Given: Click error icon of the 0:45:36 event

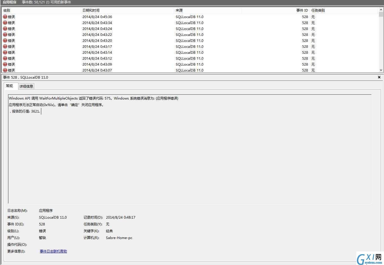Looking at the screenshot, I should (x=5, y=17).
